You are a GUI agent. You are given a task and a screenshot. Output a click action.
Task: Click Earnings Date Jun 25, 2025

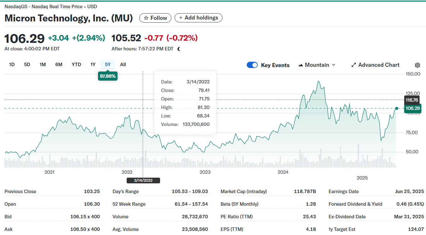click(409, 192)
